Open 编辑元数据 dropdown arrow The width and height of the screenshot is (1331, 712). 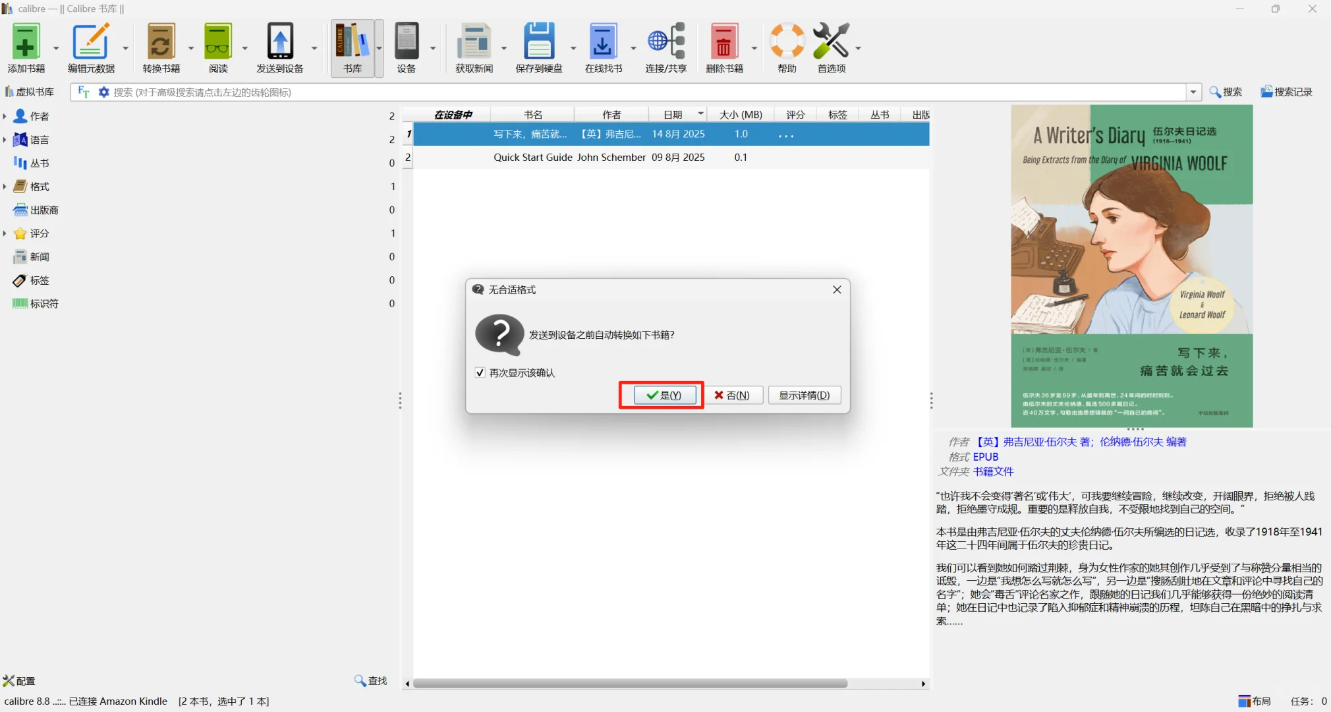click(125, 48)
